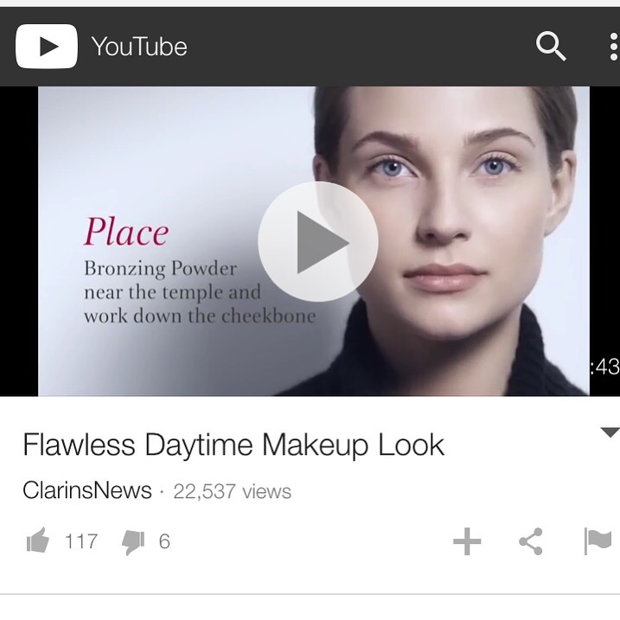
Task: Play the video with center button
Action: (318, 241)
